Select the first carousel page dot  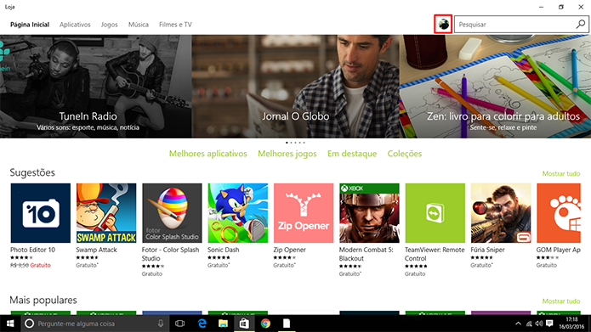pyautogui.click(x=287, y=143)
